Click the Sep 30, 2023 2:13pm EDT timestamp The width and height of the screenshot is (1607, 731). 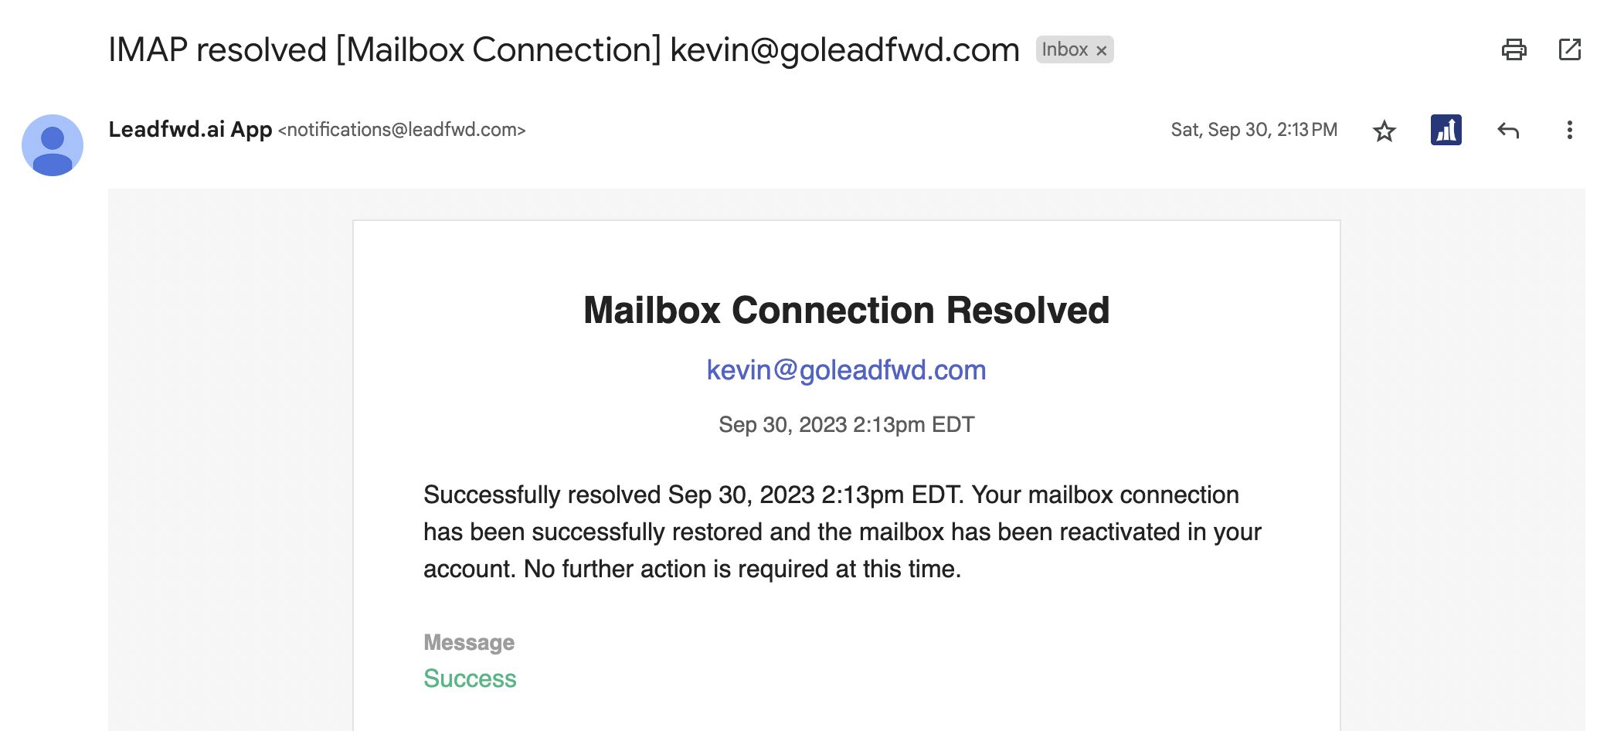(846, 424)
